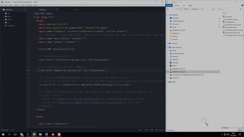Expand Paikallinen levy (C:) drive node
Screen dimensions: 244x137
[x=168, y=68]
